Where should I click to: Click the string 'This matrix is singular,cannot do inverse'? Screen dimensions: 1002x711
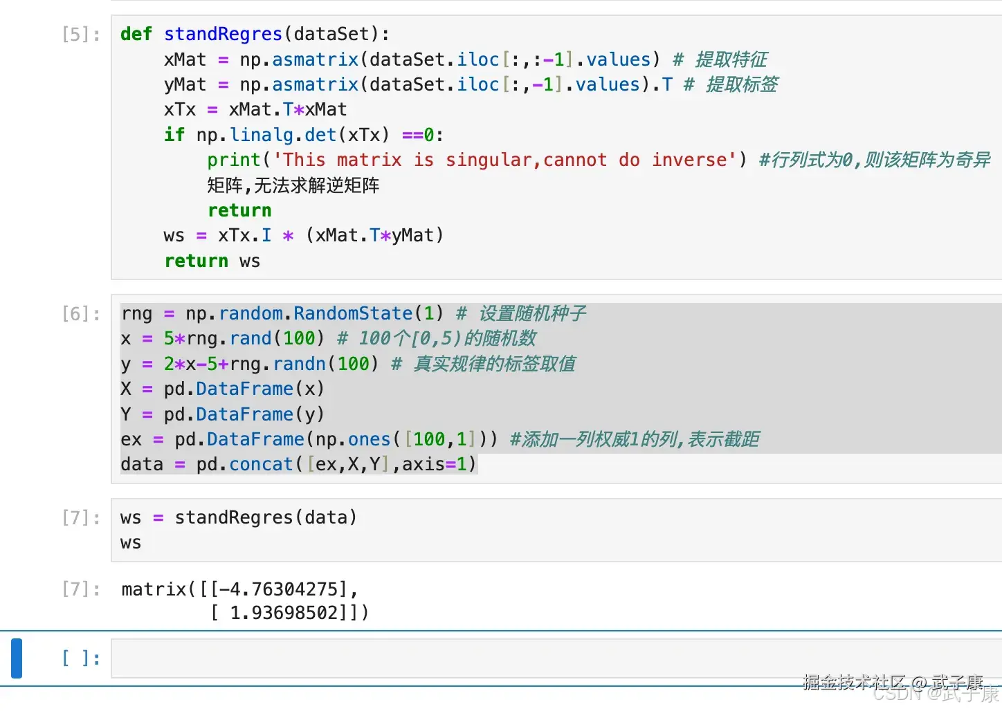(x=505, y=160)
